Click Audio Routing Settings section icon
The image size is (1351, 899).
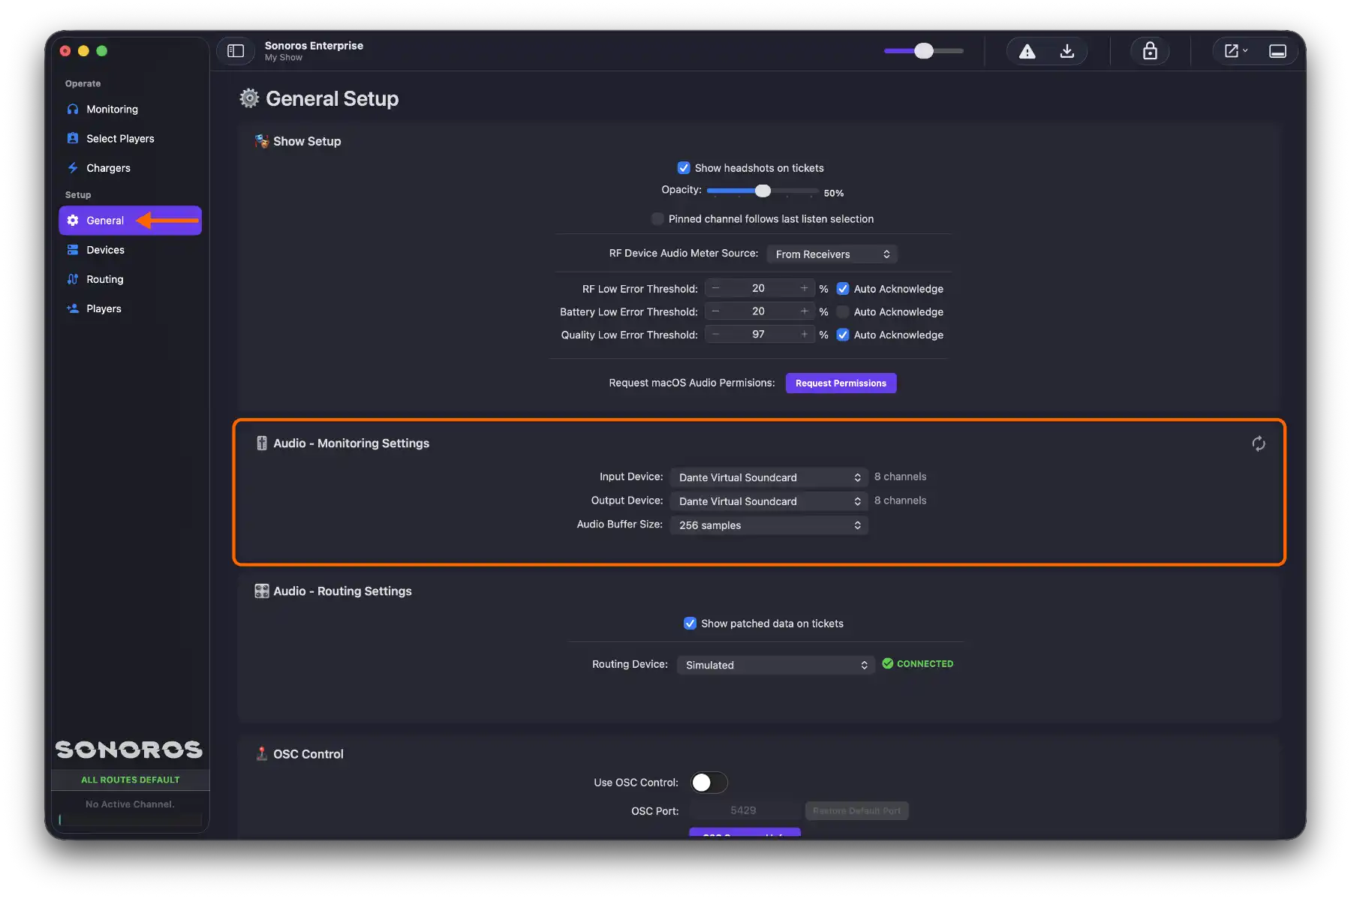coord(261,591)
